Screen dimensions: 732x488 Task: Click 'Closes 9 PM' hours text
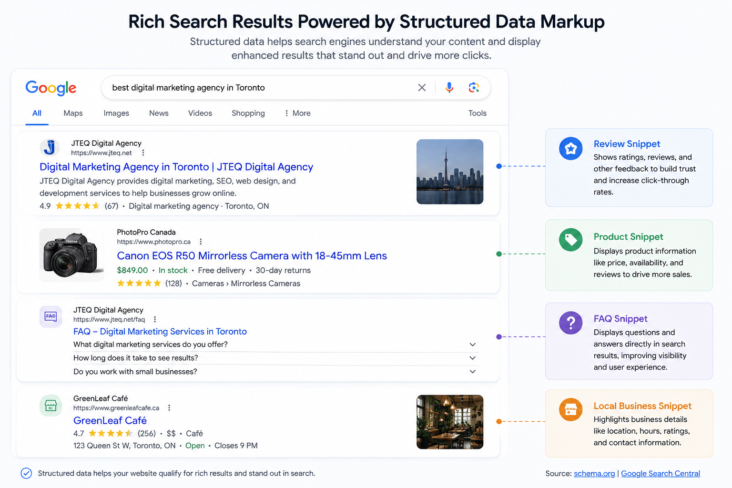[236, 446]
